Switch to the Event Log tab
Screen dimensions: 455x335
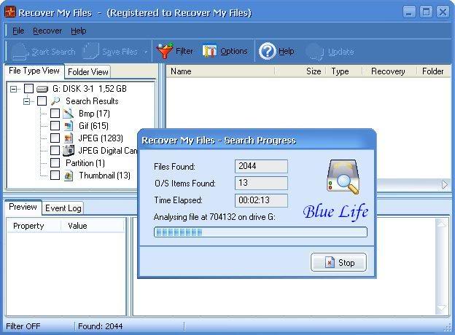[63, 208]
